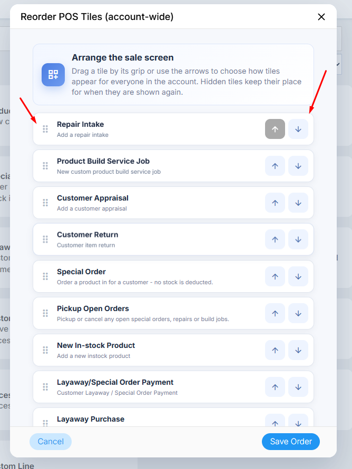
Task: Select the Pickup Open Orders tile row
Action: point(173,313)
